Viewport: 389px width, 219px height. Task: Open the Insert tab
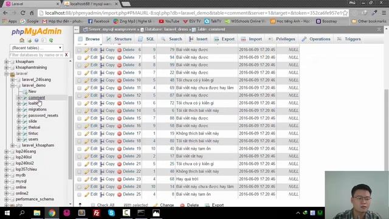click(x=198, y=39)
